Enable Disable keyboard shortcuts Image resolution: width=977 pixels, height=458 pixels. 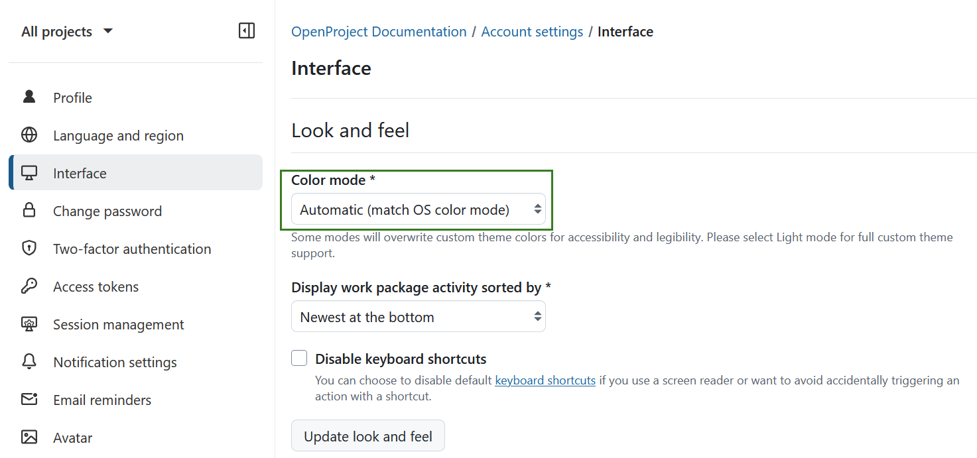pos(299,357)
